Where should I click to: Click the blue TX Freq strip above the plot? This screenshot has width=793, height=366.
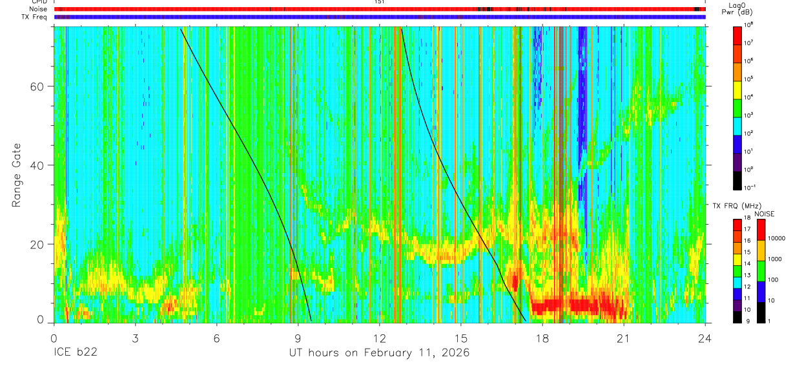point(379,17)
